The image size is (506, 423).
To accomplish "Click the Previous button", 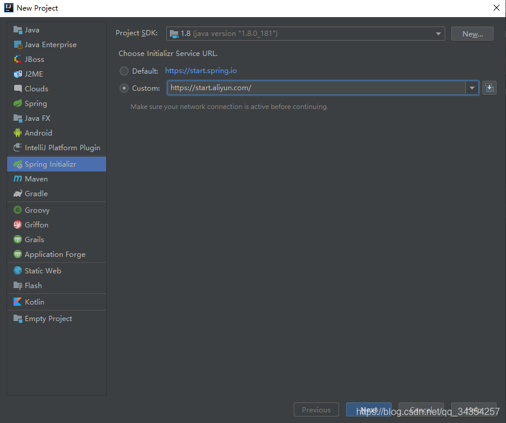I will click(316, 409).
